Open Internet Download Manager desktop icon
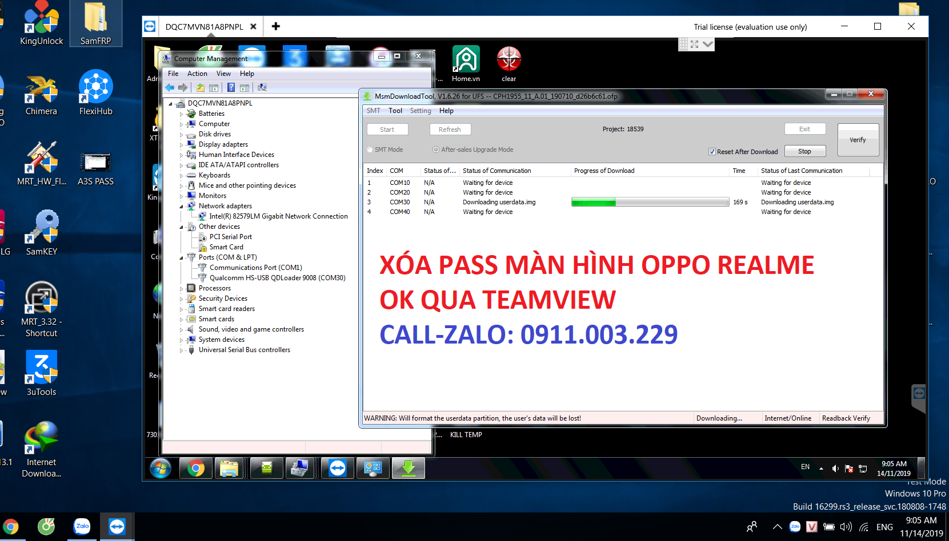This screenshot has width=949, height=541. tap(41, 450)
